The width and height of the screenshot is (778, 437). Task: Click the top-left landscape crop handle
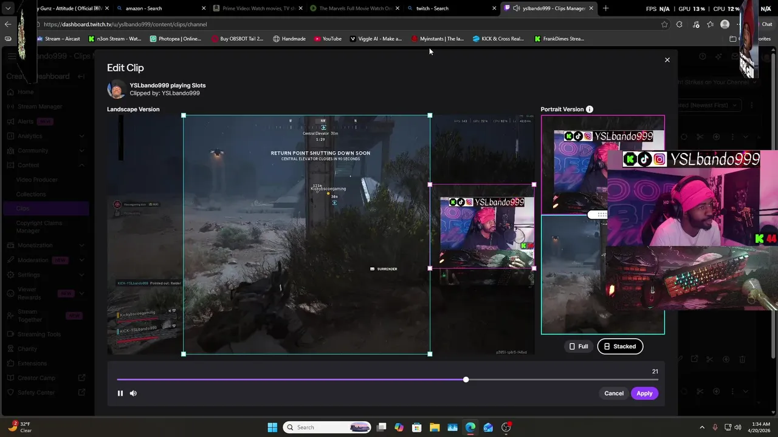(x=184, y=115)
